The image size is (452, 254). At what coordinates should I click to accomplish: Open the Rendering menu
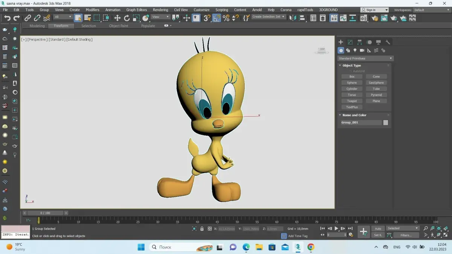(160, 10)
